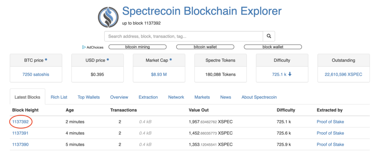Click the search magnifier button

click(269, 36)
